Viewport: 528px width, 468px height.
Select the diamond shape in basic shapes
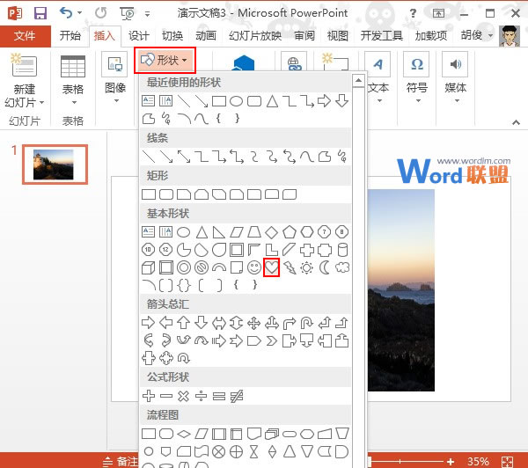(x=271, y=232)
